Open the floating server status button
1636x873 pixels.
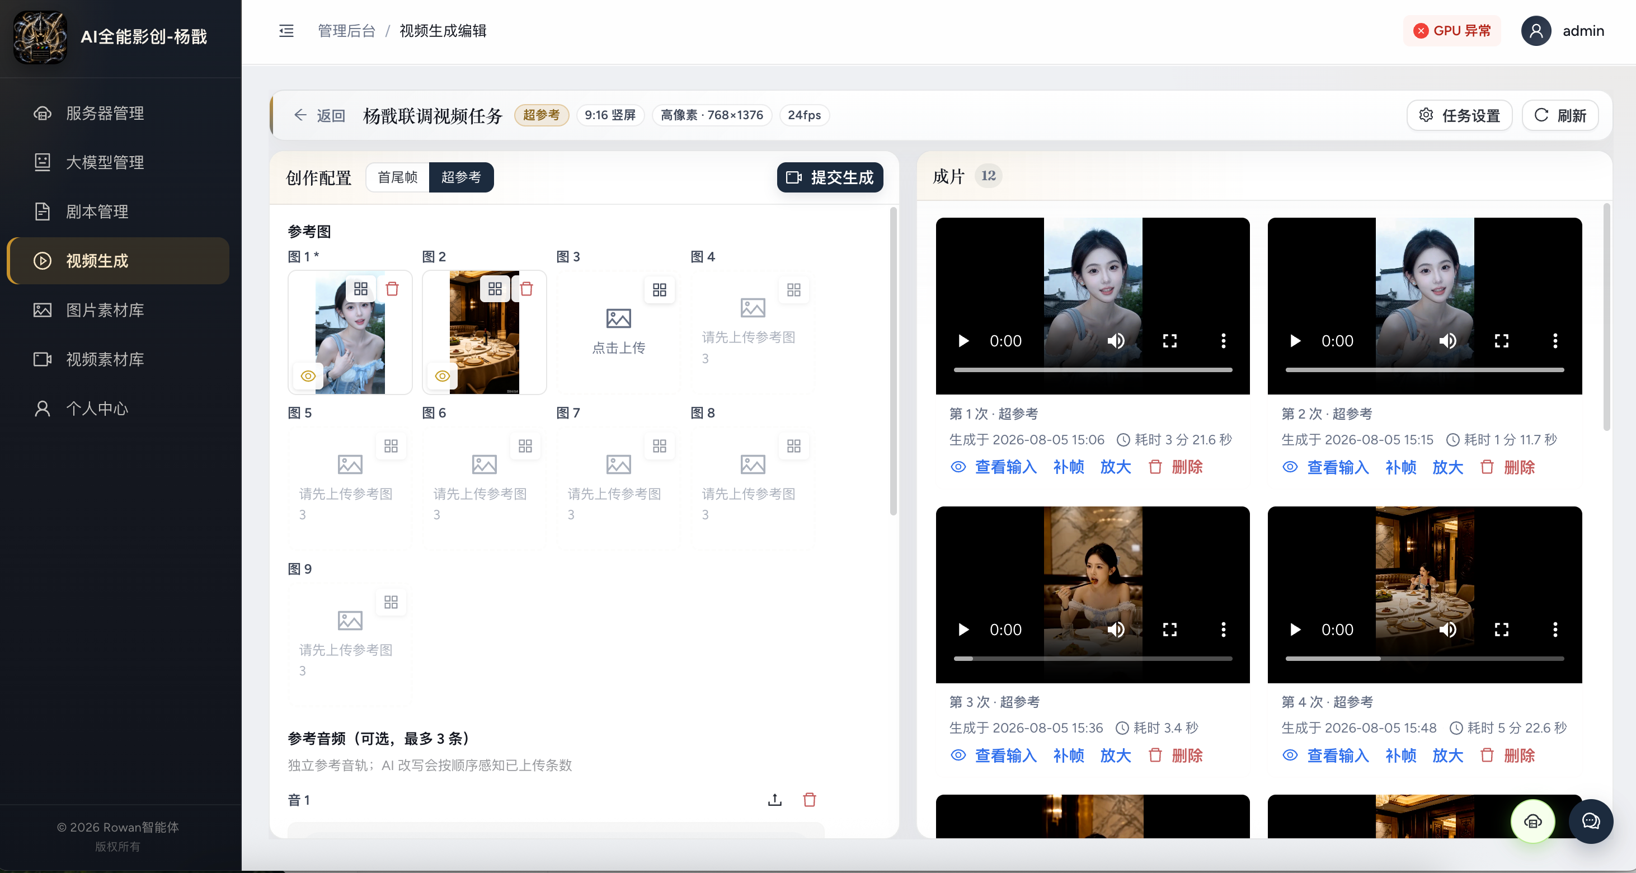click(1532, 821)
